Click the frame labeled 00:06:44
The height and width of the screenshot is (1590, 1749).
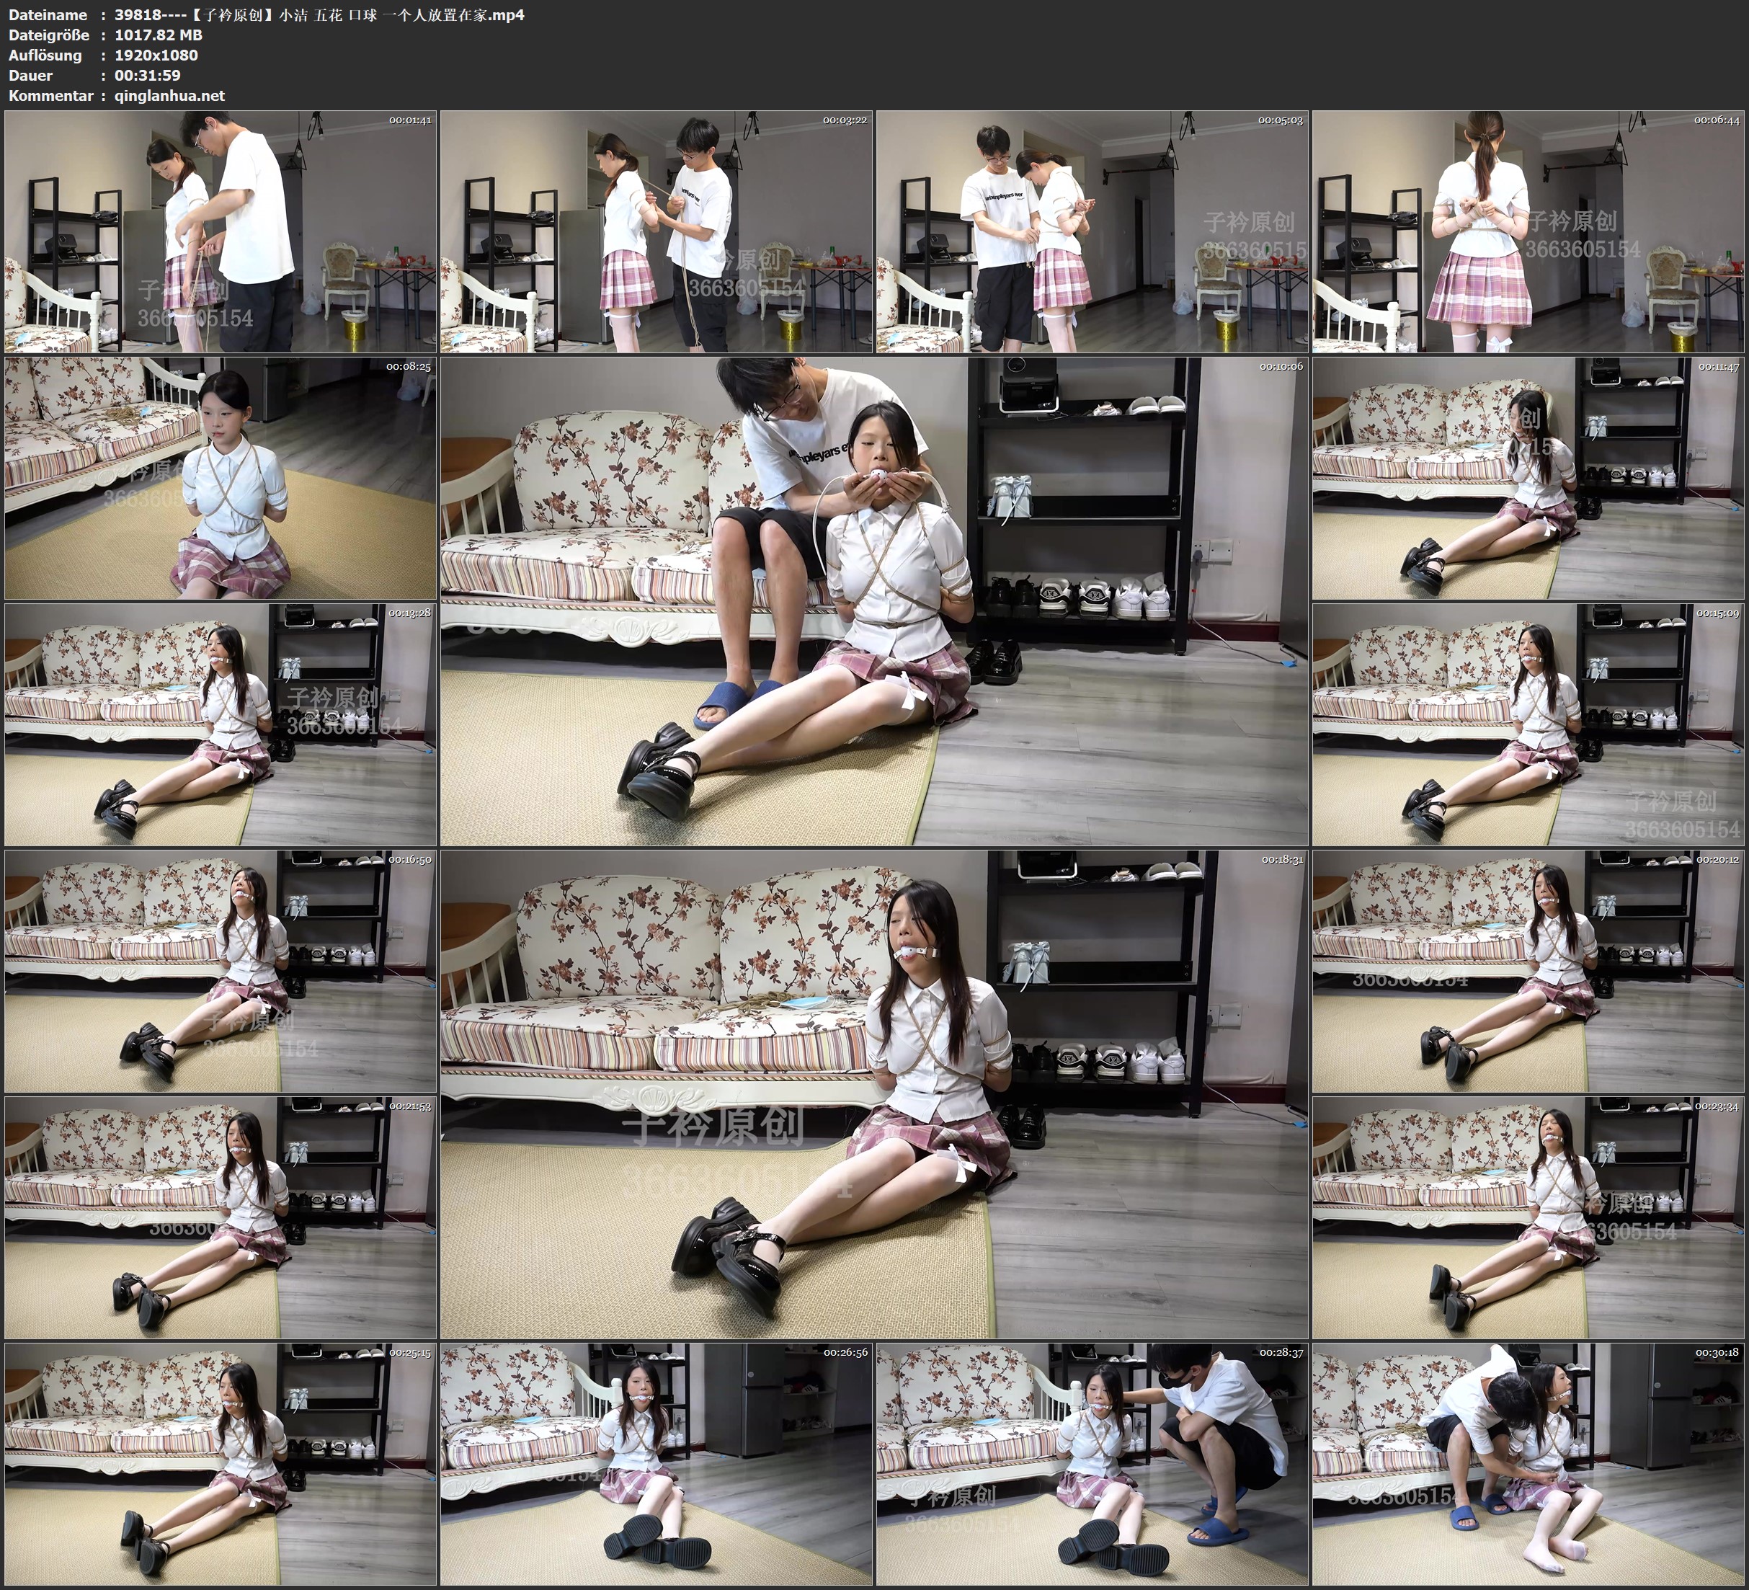coord(1528,231)
